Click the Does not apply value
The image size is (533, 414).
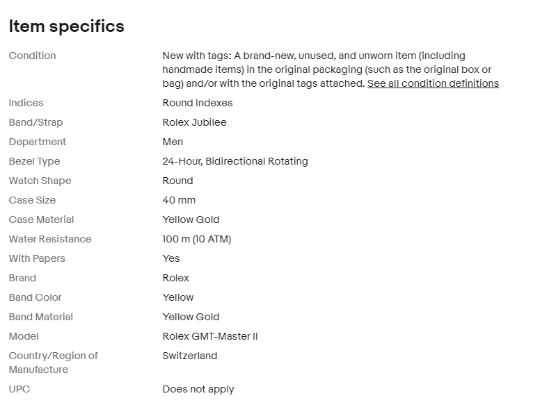[198, 389]
